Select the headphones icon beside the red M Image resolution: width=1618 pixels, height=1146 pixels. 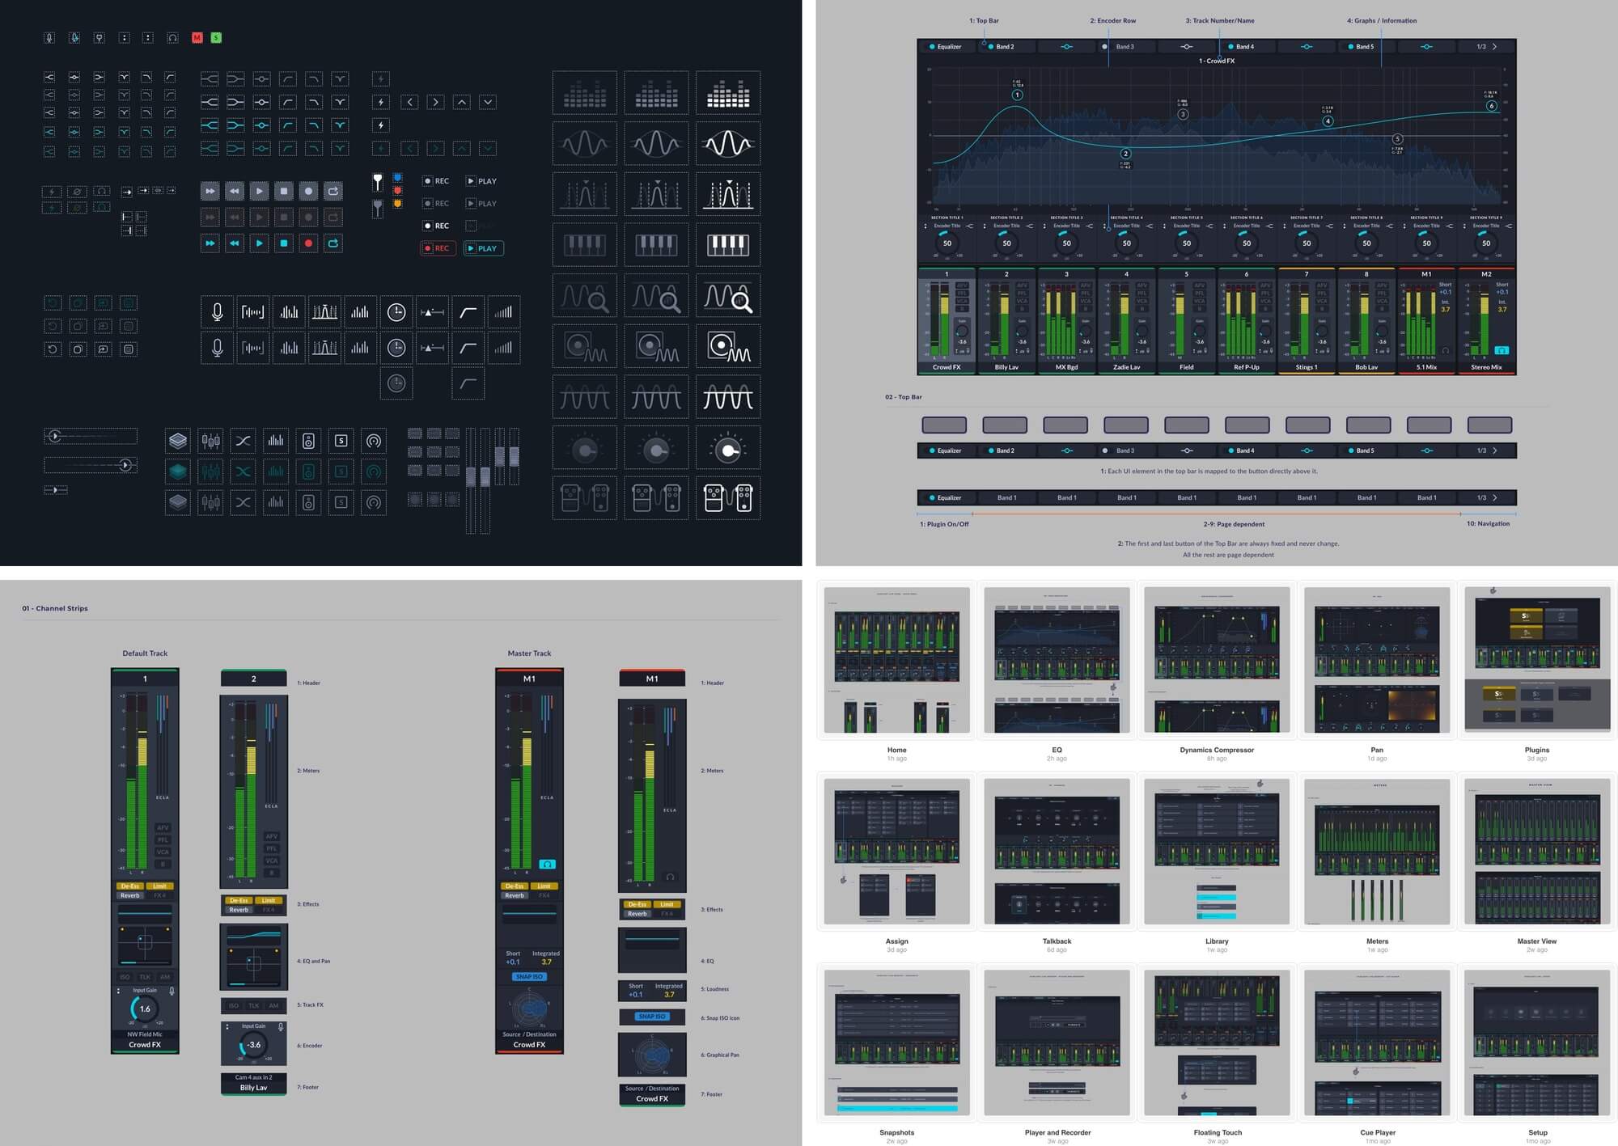[x=172, y=37]
